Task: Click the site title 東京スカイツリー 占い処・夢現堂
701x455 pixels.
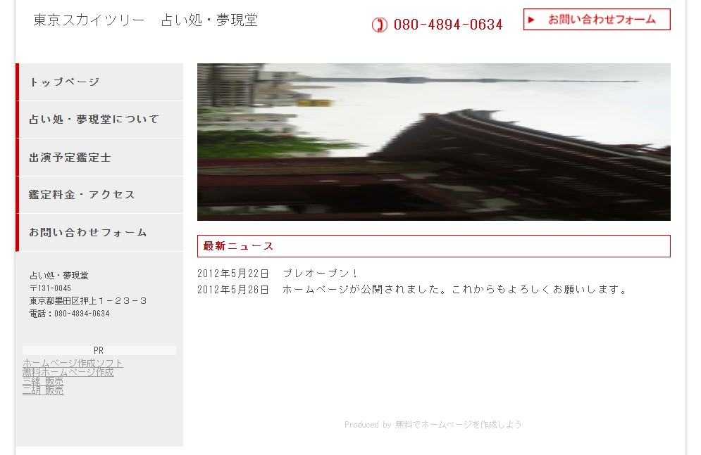Action: click(145, 20)
